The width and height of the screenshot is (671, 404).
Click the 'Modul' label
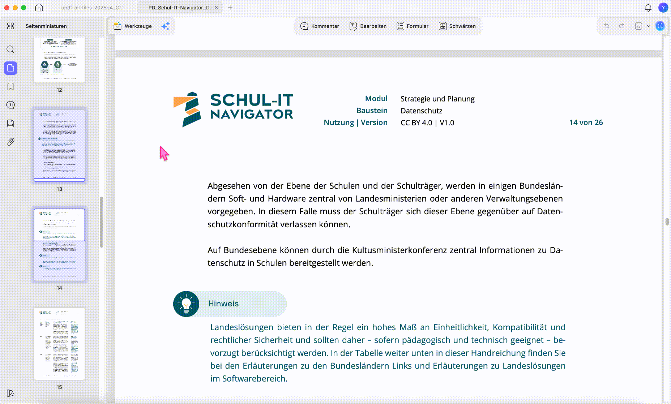pos(376,99)
